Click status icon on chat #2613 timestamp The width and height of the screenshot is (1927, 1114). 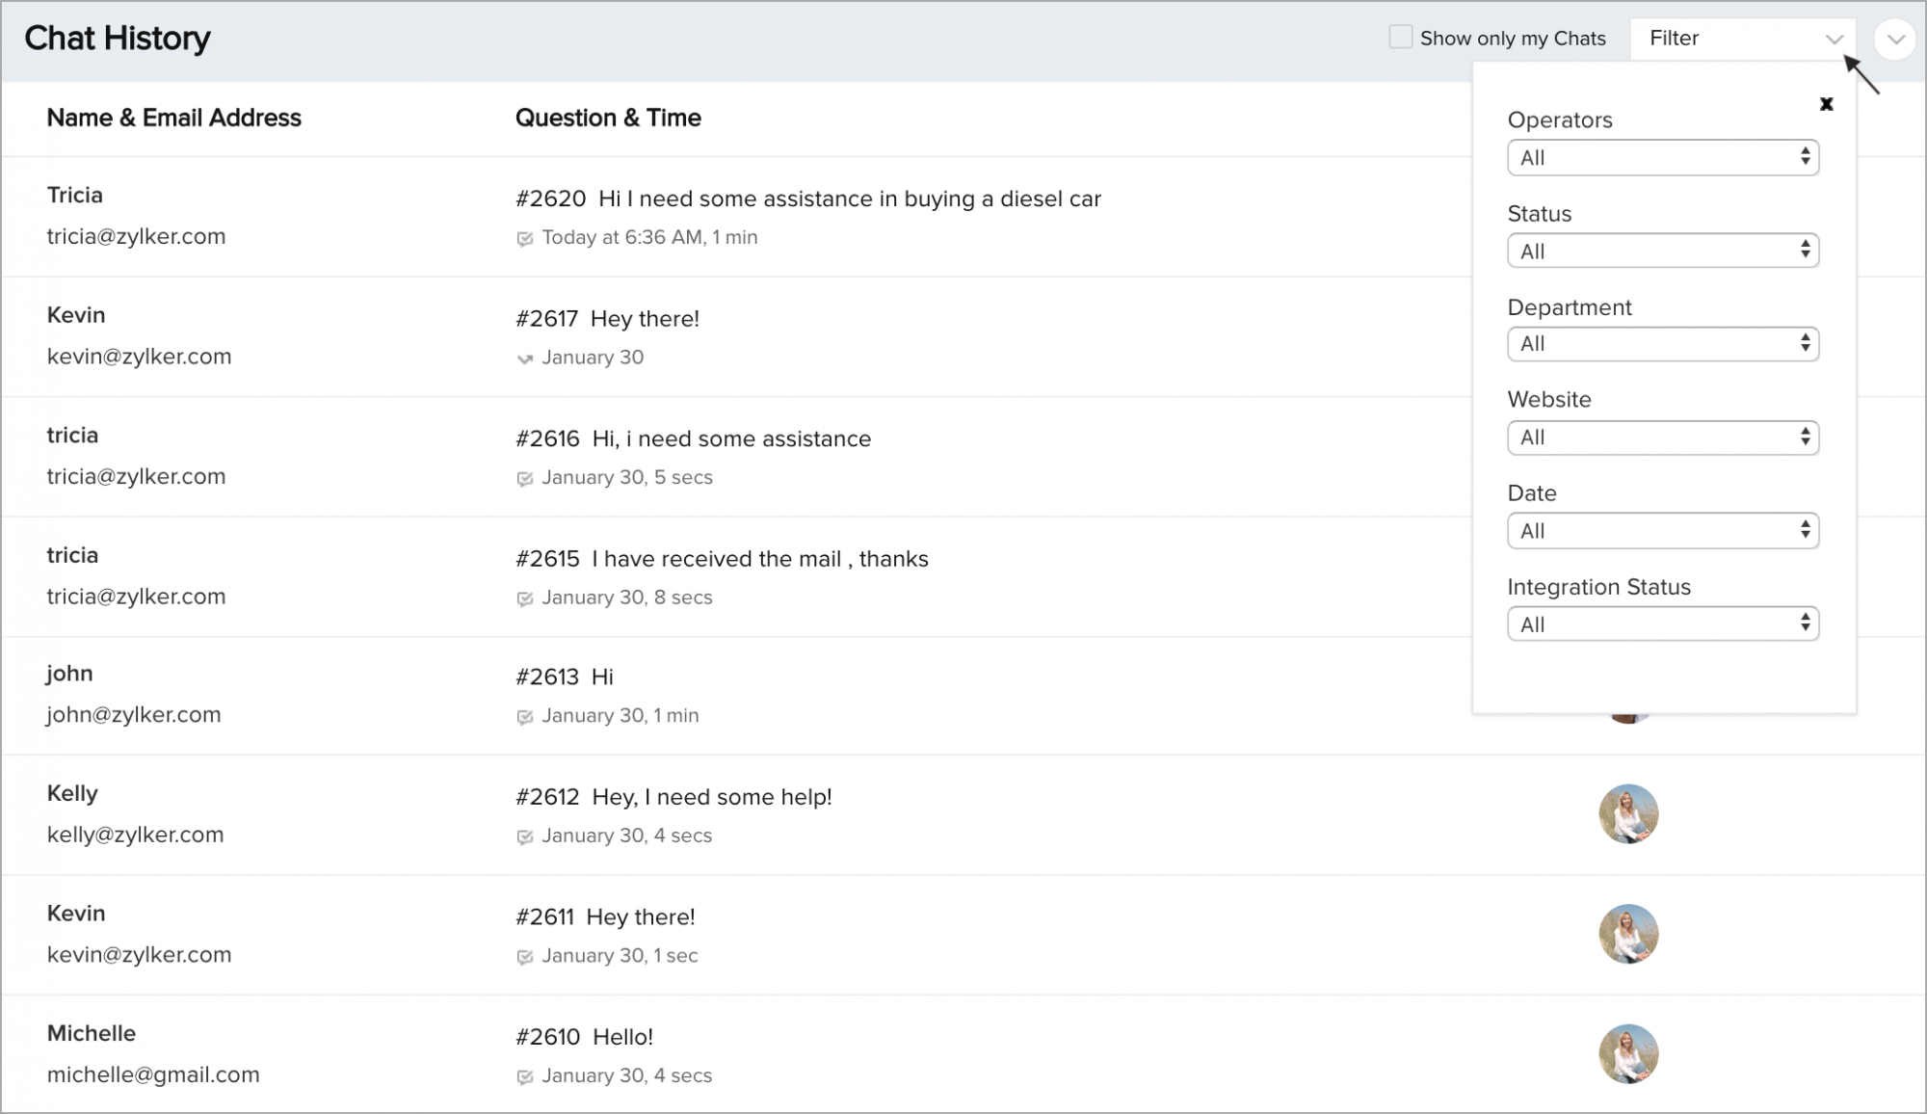coord(525,717)
